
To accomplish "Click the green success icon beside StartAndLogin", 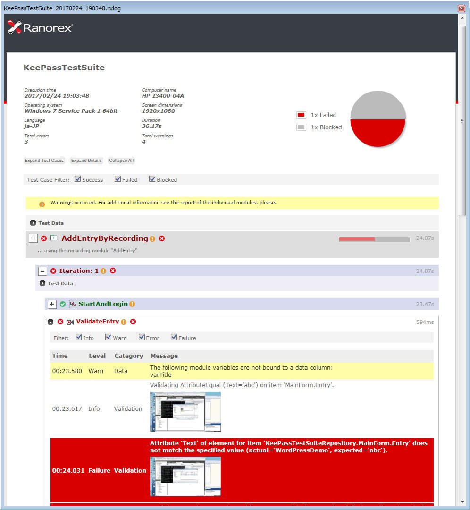I will pos(63,304).
